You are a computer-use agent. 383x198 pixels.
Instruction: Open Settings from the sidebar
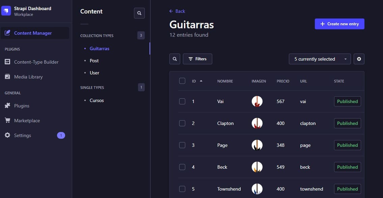(x=22, y=135)
